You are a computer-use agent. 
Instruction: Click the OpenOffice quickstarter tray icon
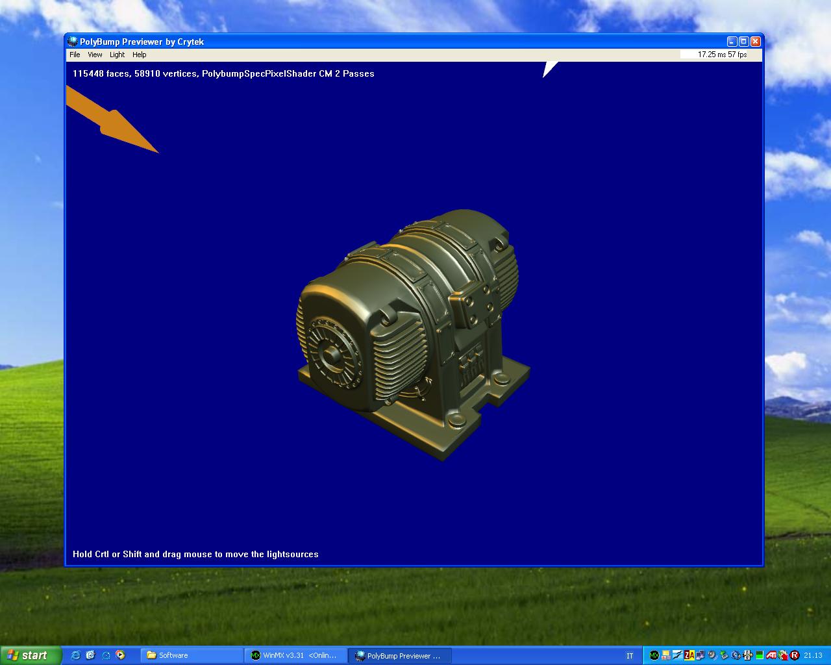(x=678, y=655)
